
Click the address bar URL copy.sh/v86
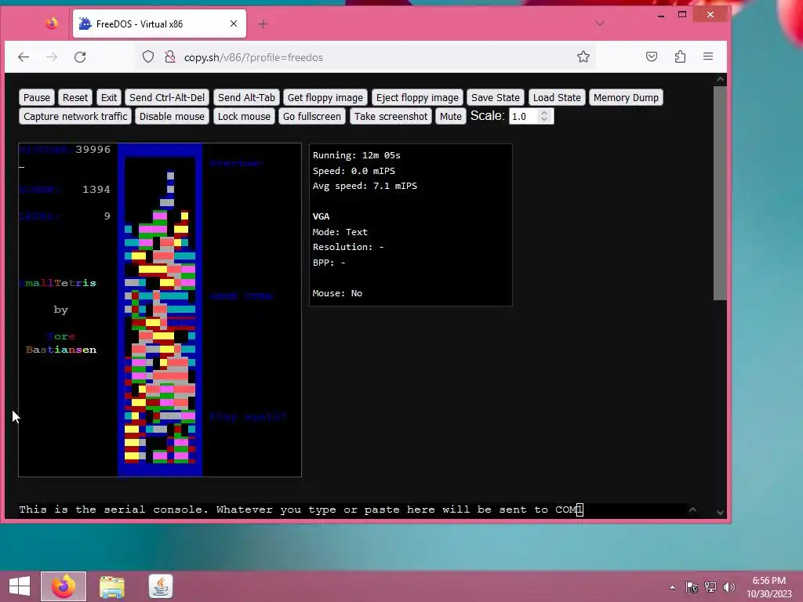(253, 57)
